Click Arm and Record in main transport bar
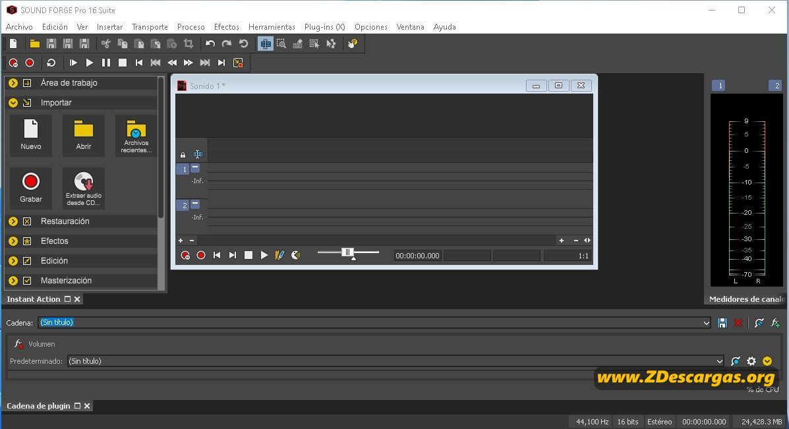This screenshot has width=789, height=429. point(14,63)
